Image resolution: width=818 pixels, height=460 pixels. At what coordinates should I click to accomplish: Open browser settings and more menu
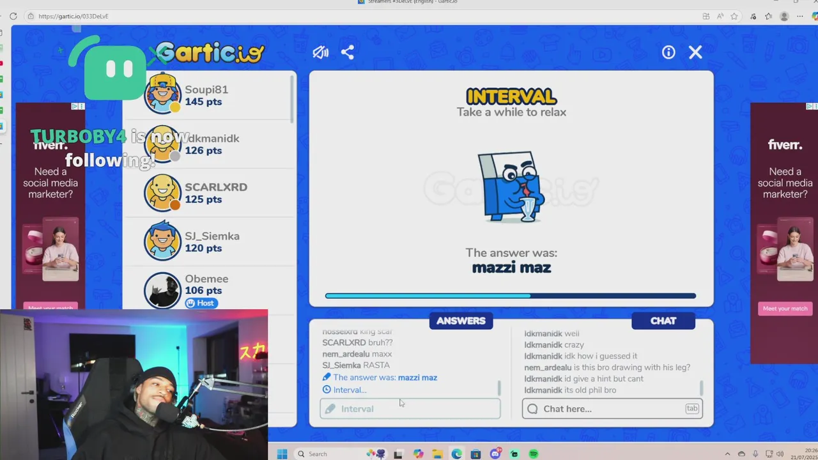pos(799,16)
